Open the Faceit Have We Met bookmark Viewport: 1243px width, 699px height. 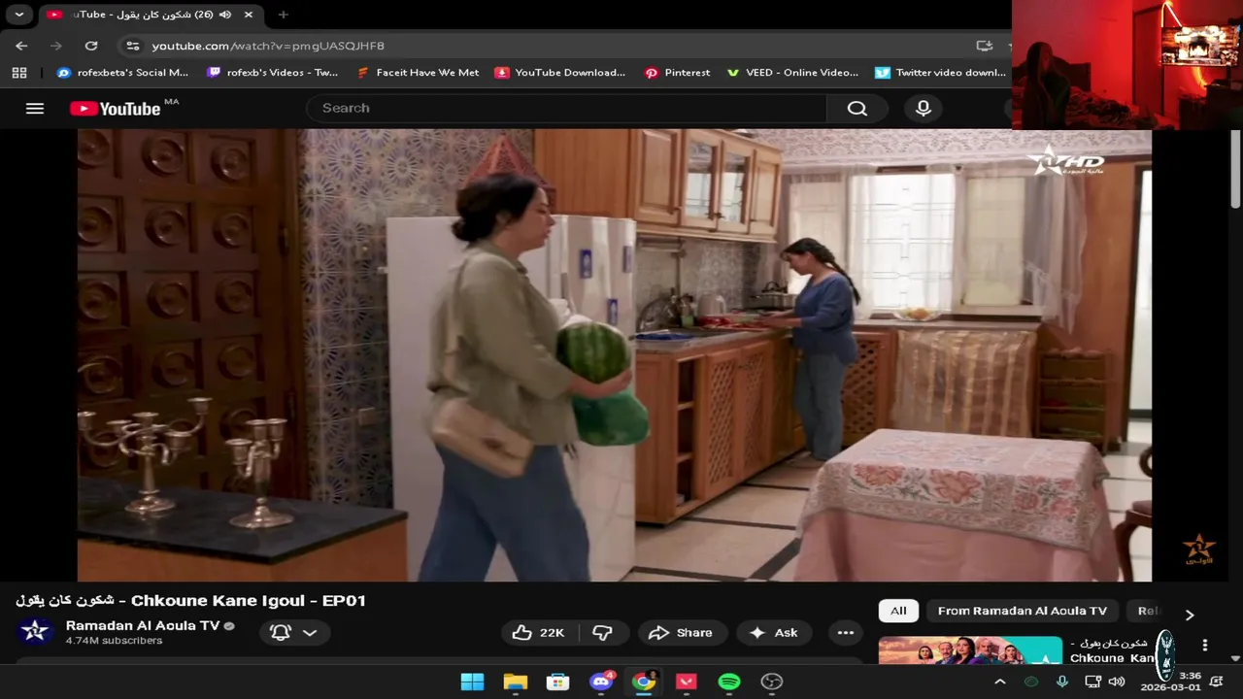(418, 73)
